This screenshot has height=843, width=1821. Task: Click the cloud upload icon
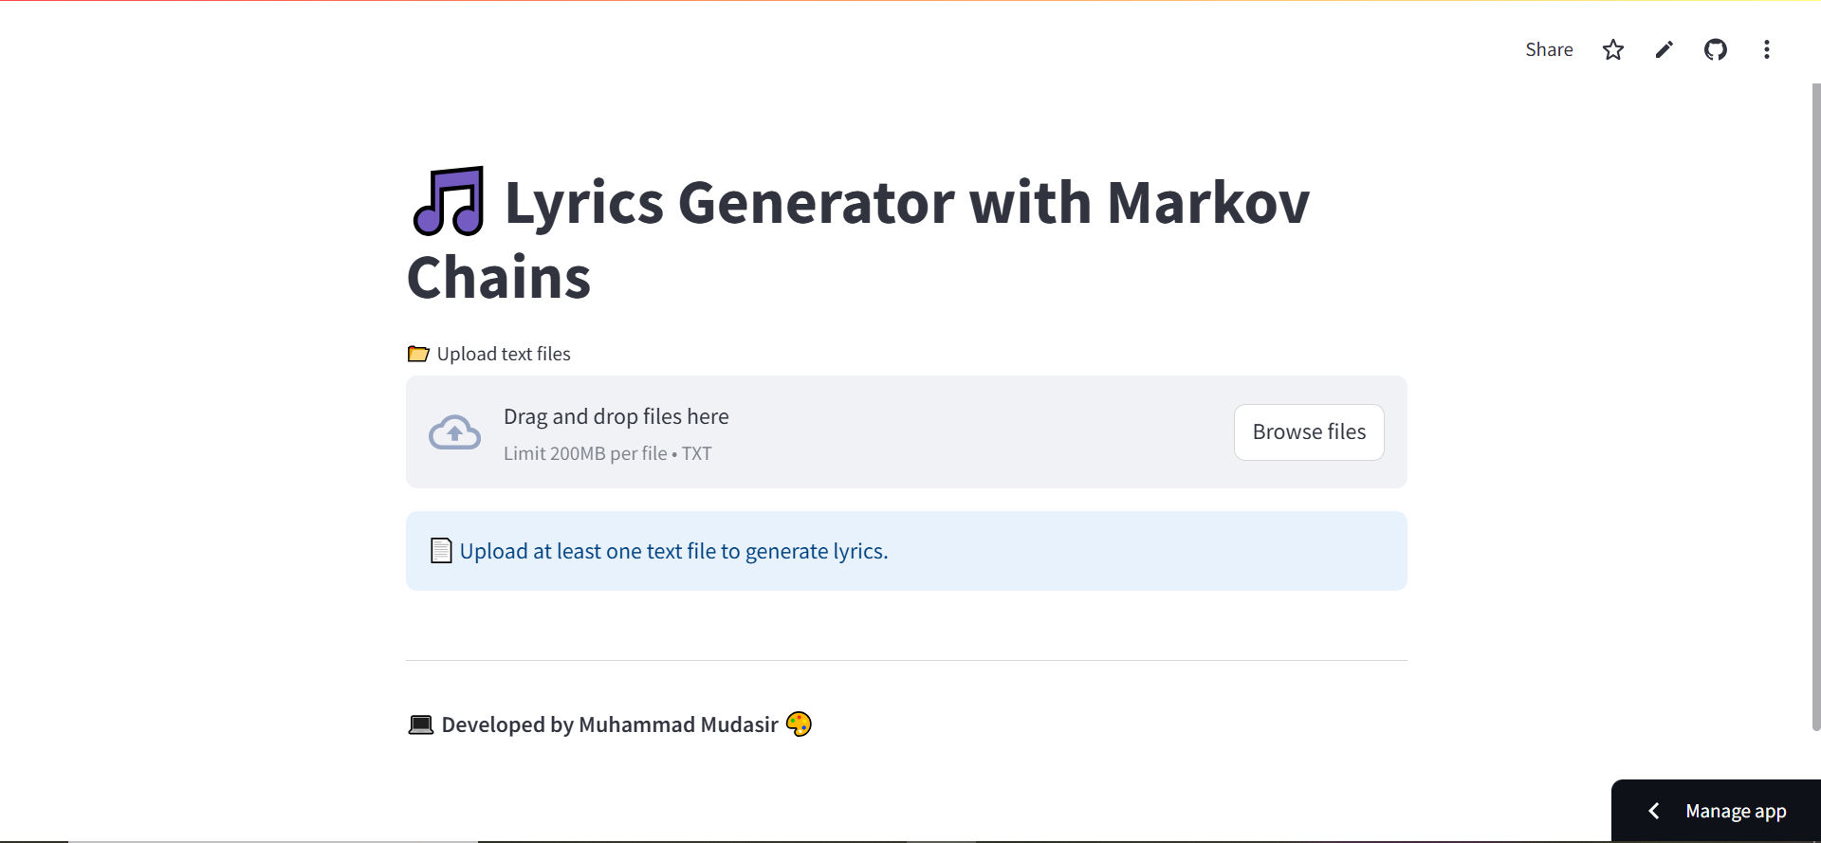click(x=454, y=431)
